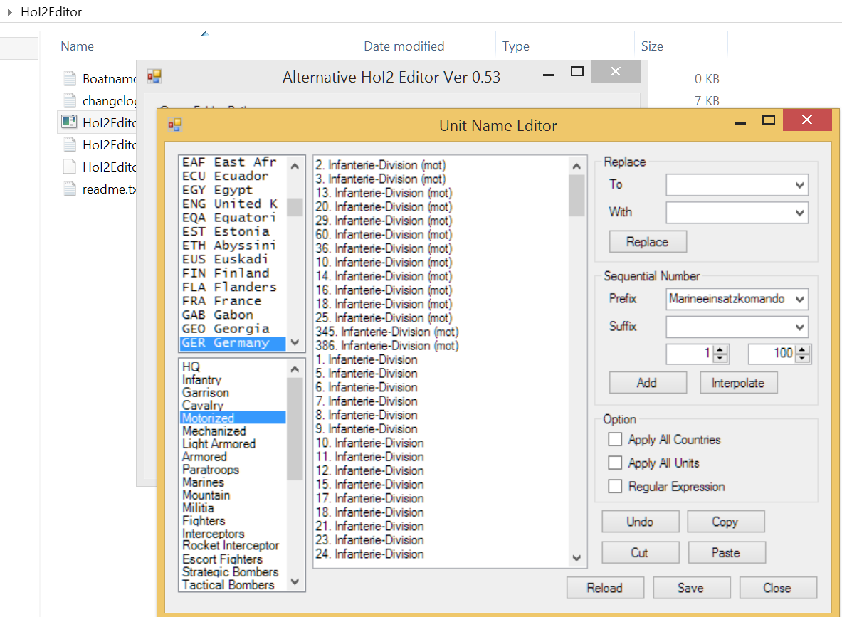Save the unit name changes
Screen dimensions: 842x617
pyautogui.click(x=691, y=588)
